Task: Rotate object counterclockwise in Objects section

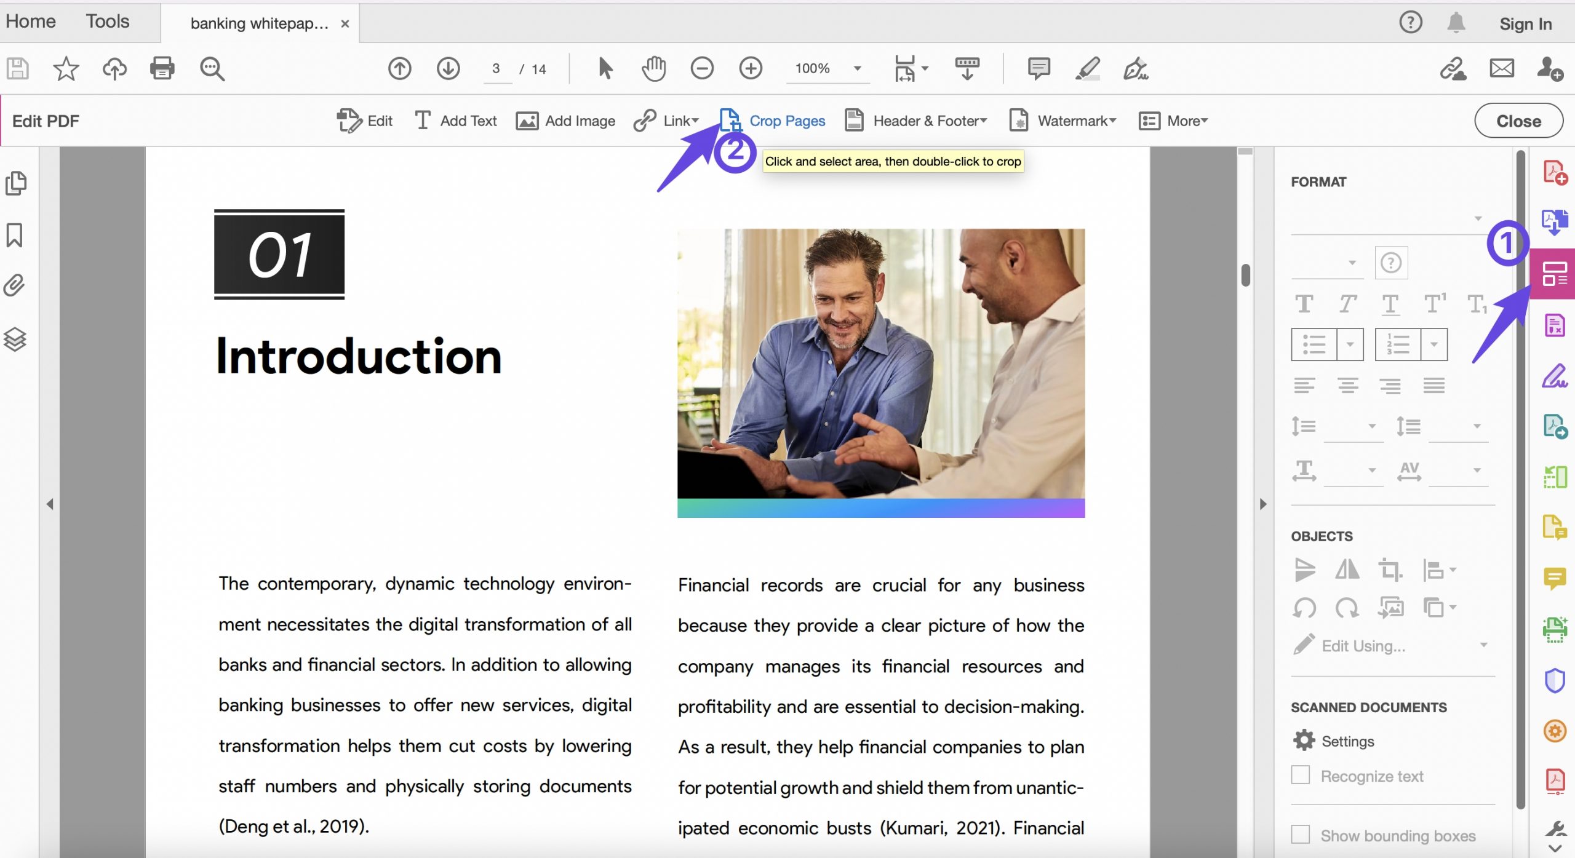Action: 1306,607
